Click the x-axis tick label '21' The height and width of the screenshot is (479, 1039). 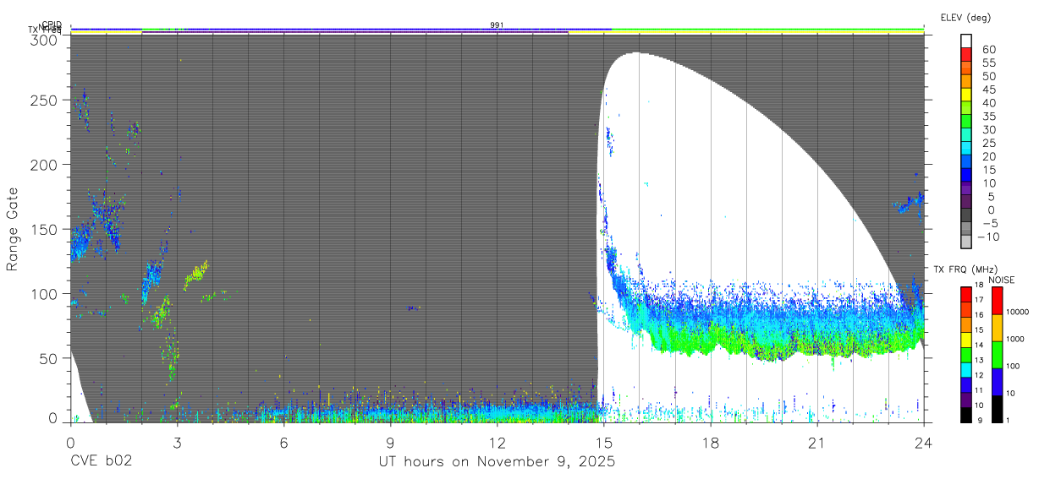pyautogui.click(x=817, y=442)
